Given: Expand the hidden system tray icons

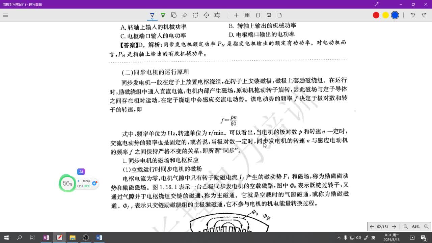Looking at the screenshot, I should tap(339, 238).
